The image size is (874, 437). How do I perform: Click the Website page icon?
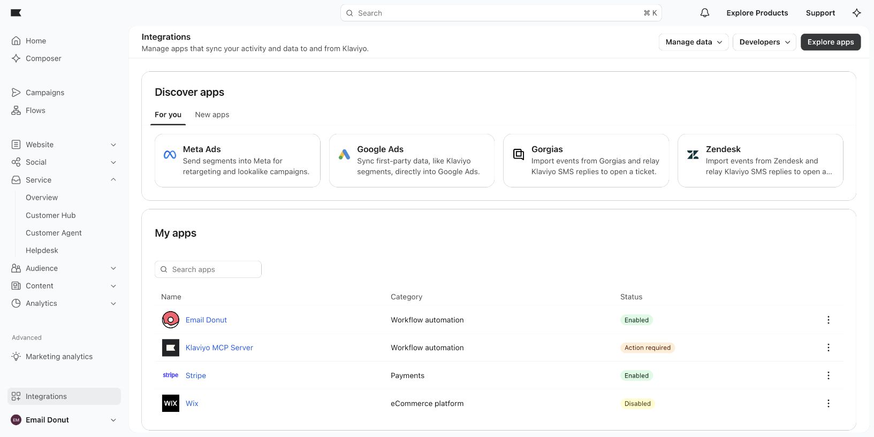pos(16,145)
